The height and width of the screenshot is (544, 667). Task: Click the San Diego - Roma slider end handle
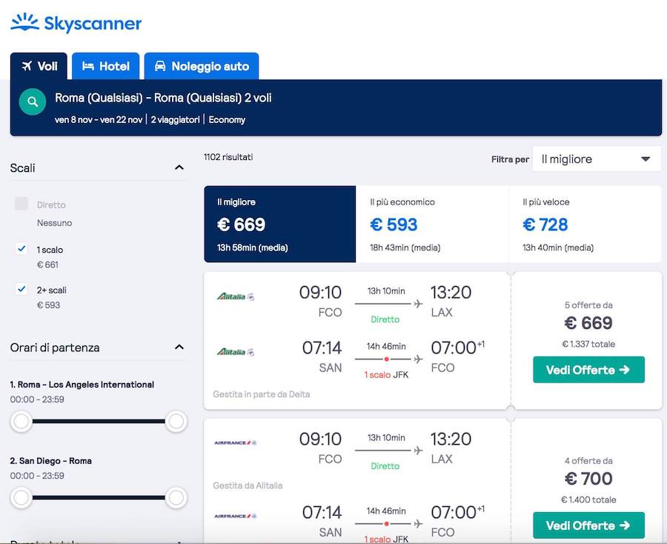[x=176, y=497]
